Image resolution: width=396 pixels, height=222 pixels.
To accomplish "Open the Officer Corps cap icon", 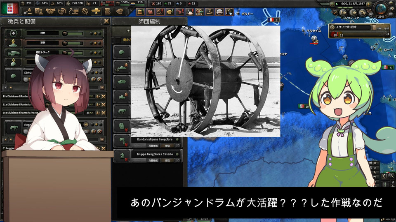I will point(120,12).
